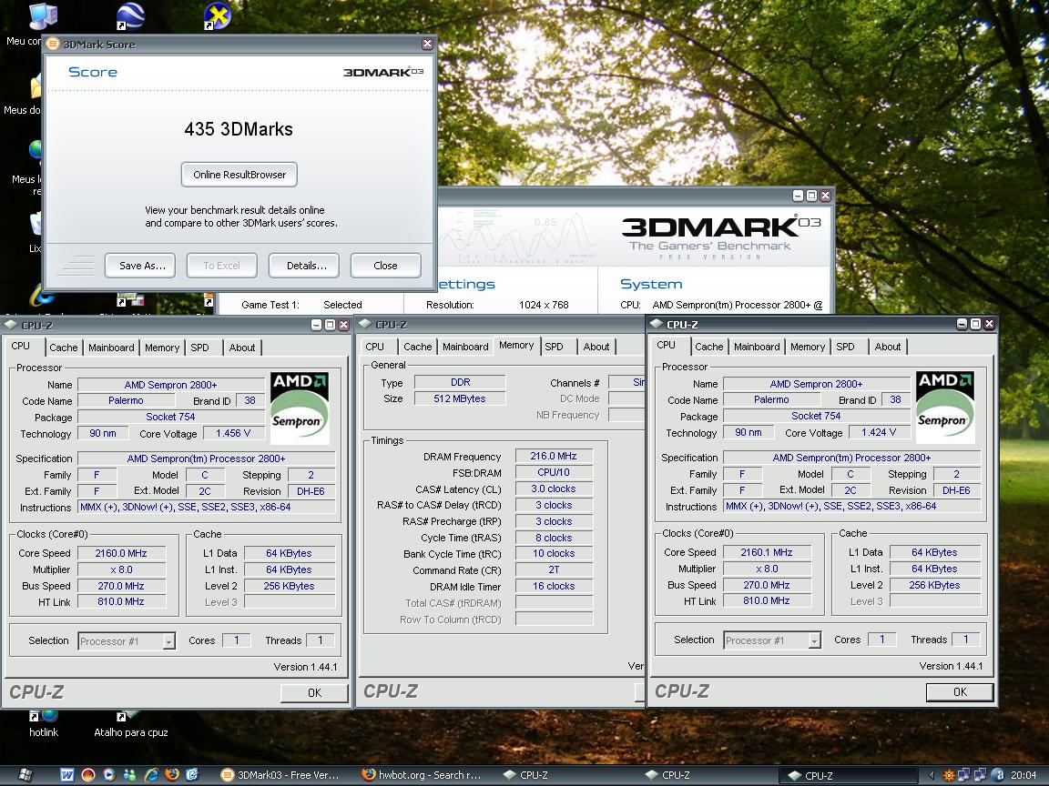Image resolution: width=1049 pixels, height=786 pixels.
Task: Click Bank Cycle Time 10 clocks value
Action: (x=554, y=553)
